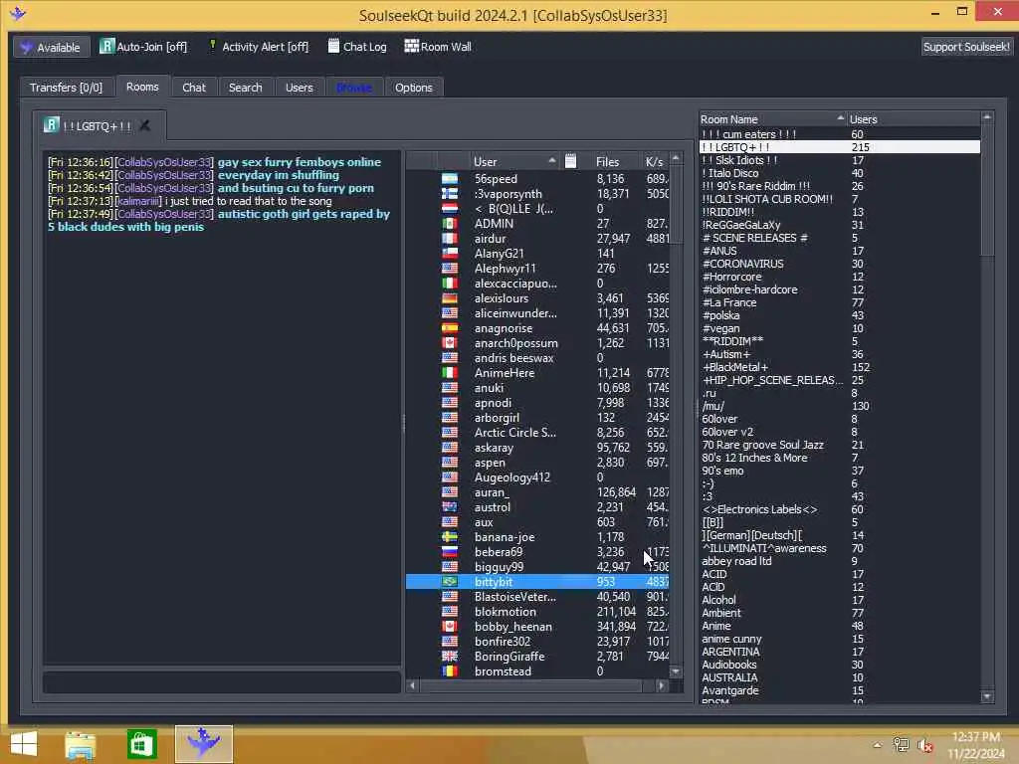Screen dimensions: 1019x764
Task: Sort rooms by Room Name header
Action: click(772, 119)
